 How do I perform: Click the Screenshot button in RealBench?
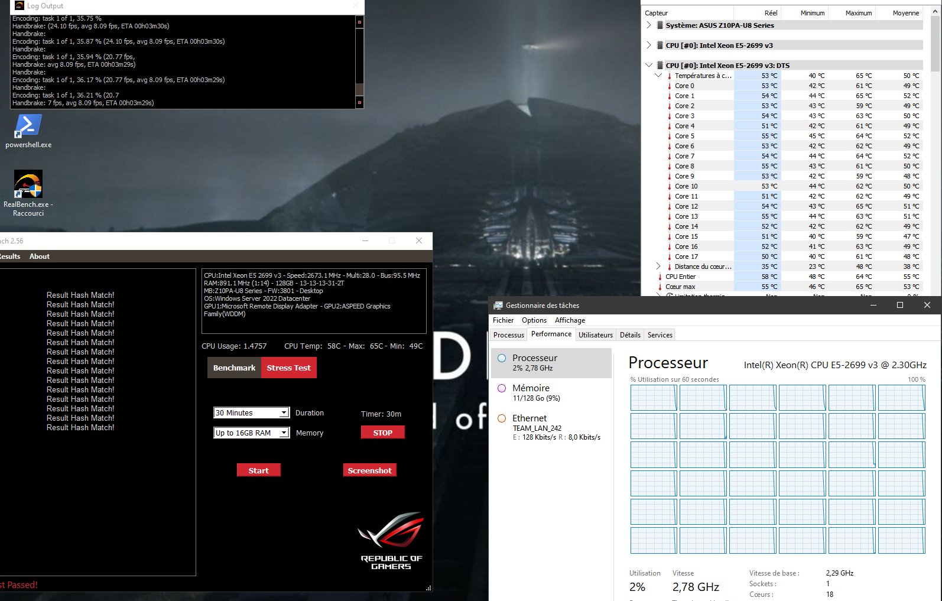click(370, 470)
